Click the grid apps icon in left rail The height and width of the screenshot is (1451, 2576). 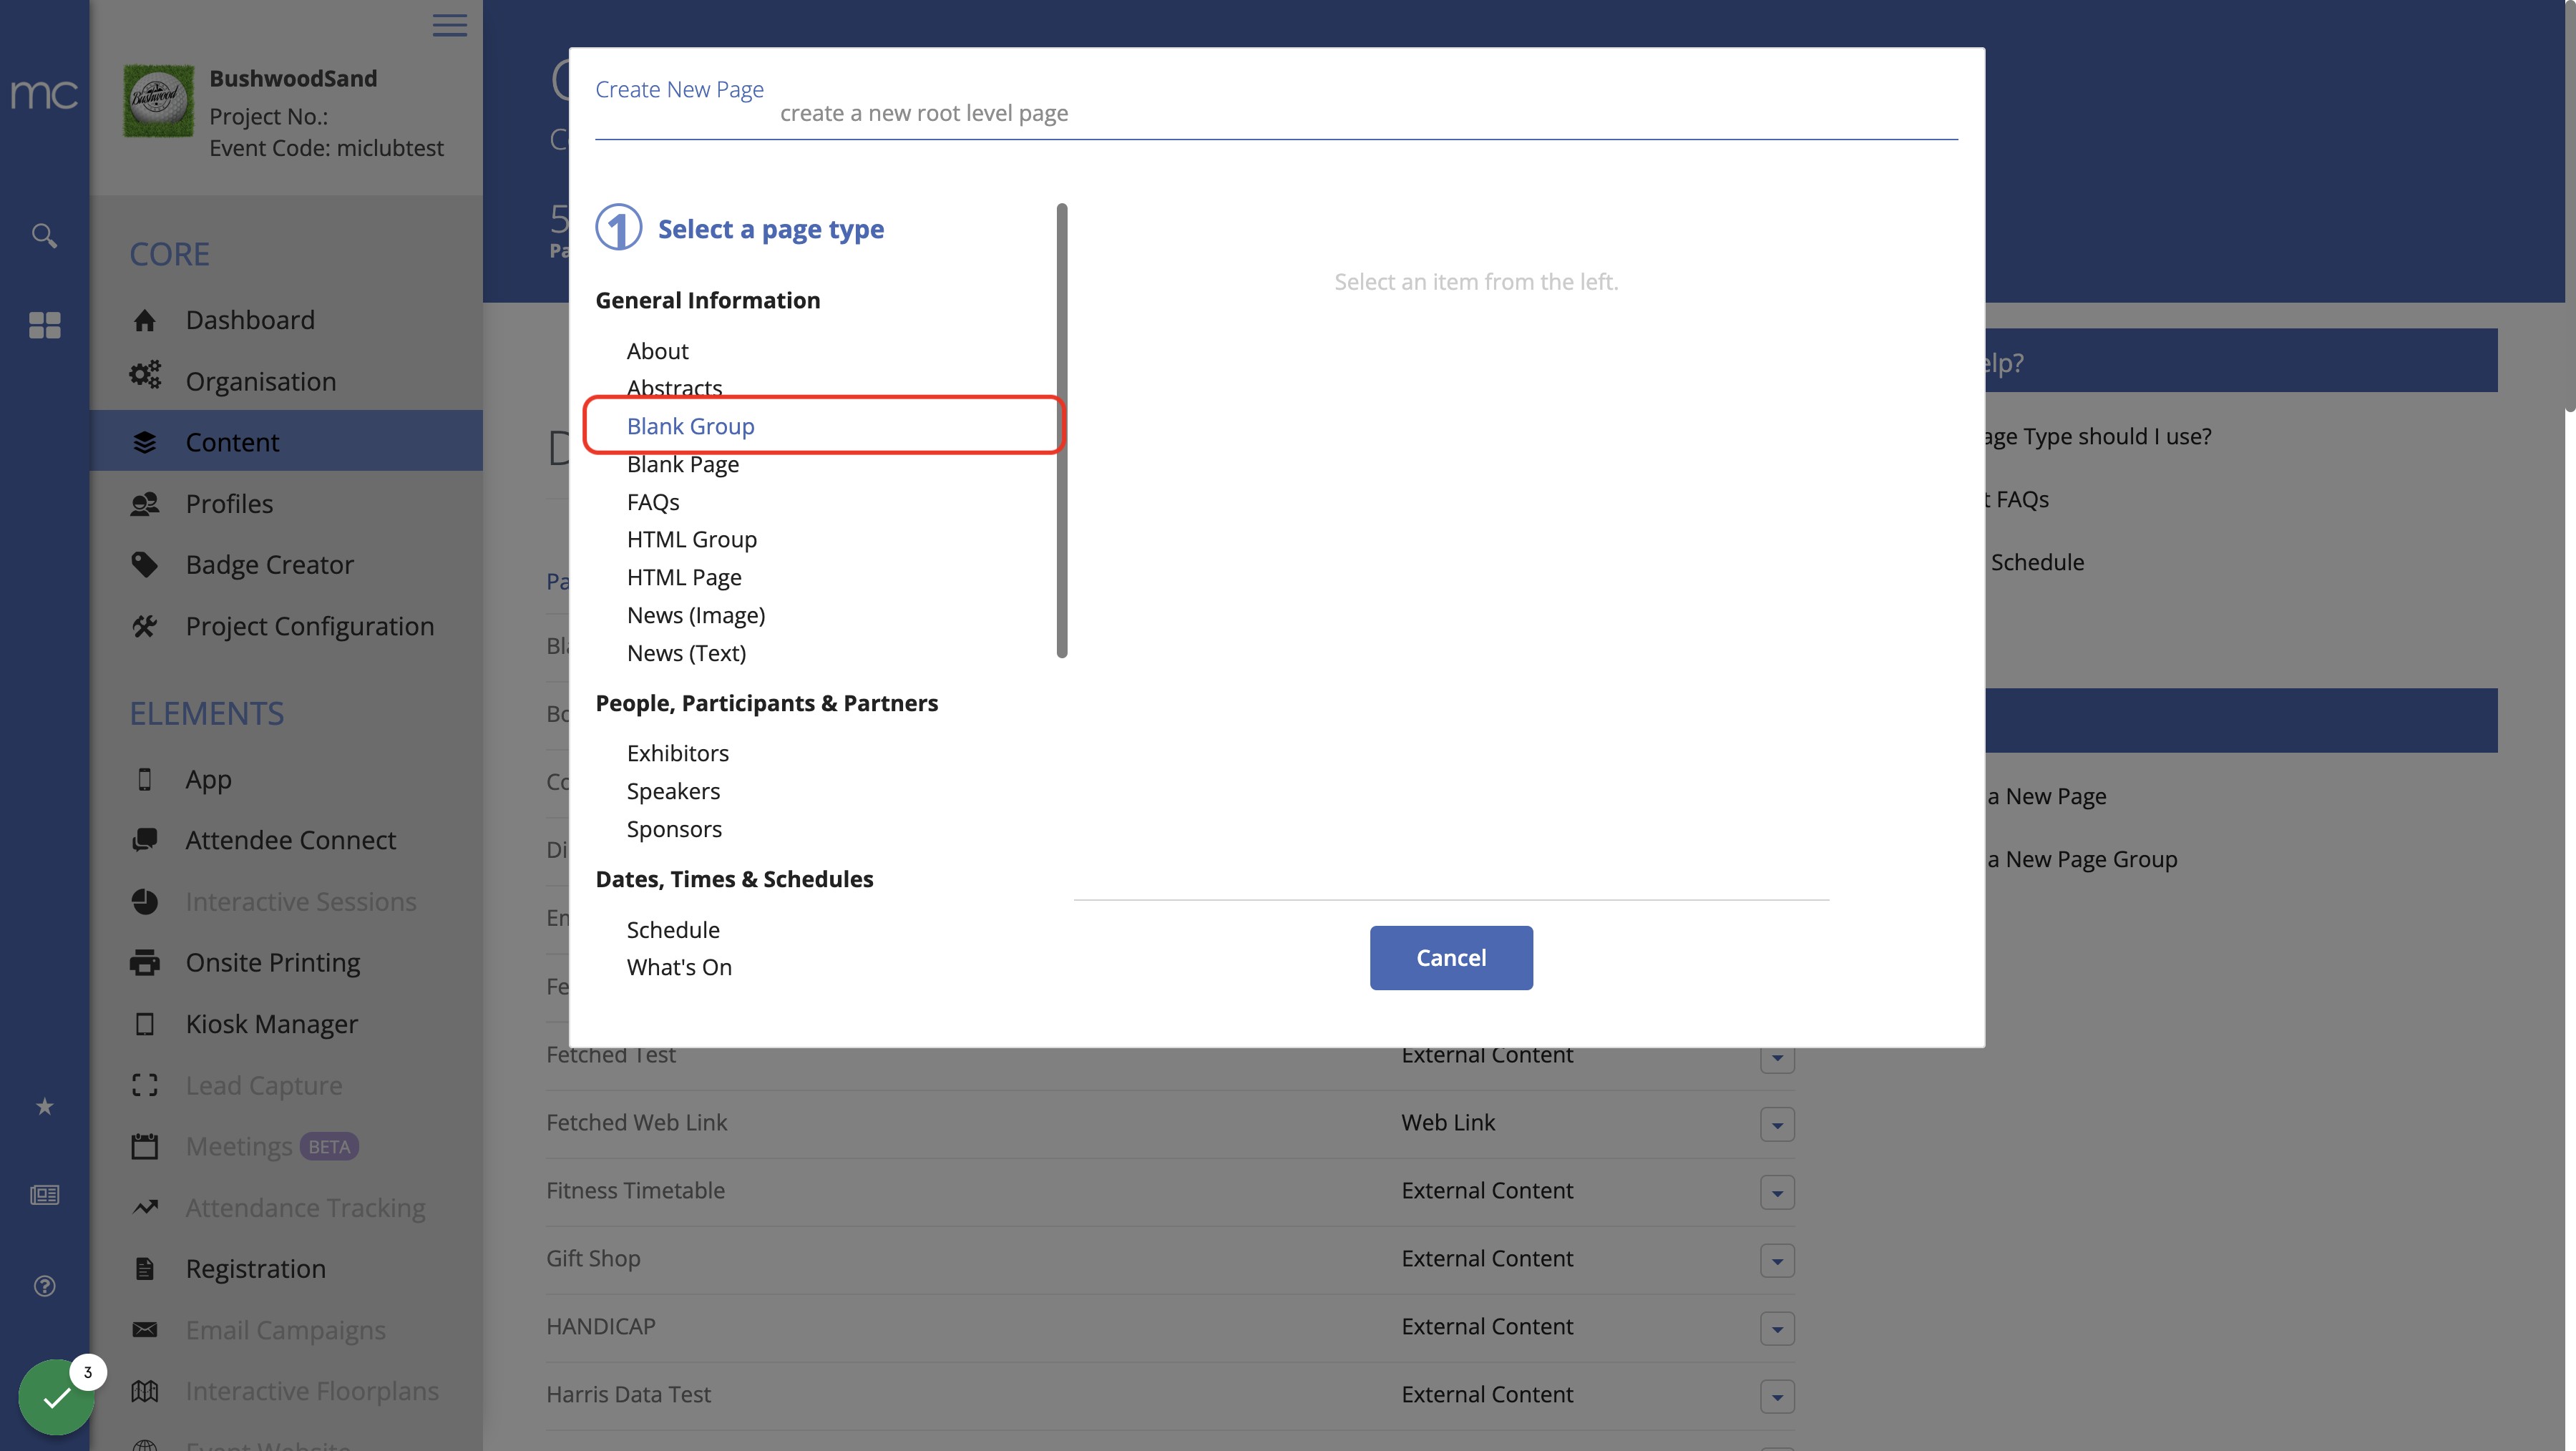(44, 325)
